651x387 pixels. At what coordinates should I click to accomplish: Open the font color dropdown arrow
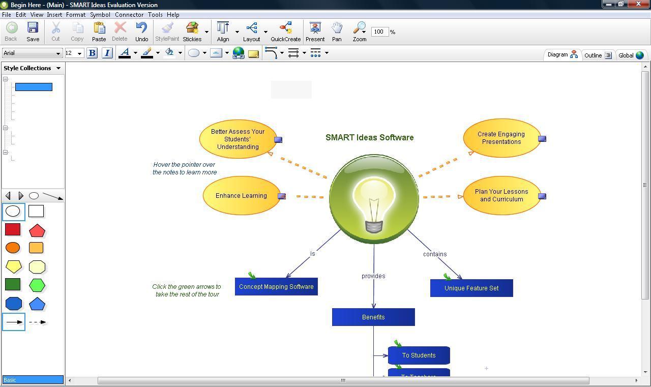pos(135,53)
